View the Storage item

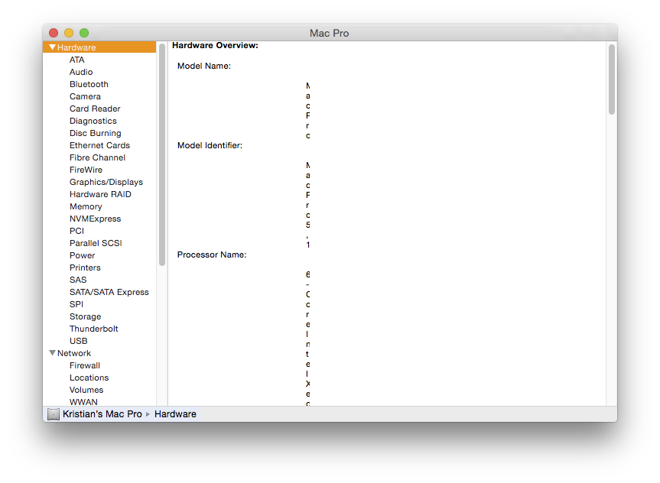pyautogui.click(x=85, y=316)
